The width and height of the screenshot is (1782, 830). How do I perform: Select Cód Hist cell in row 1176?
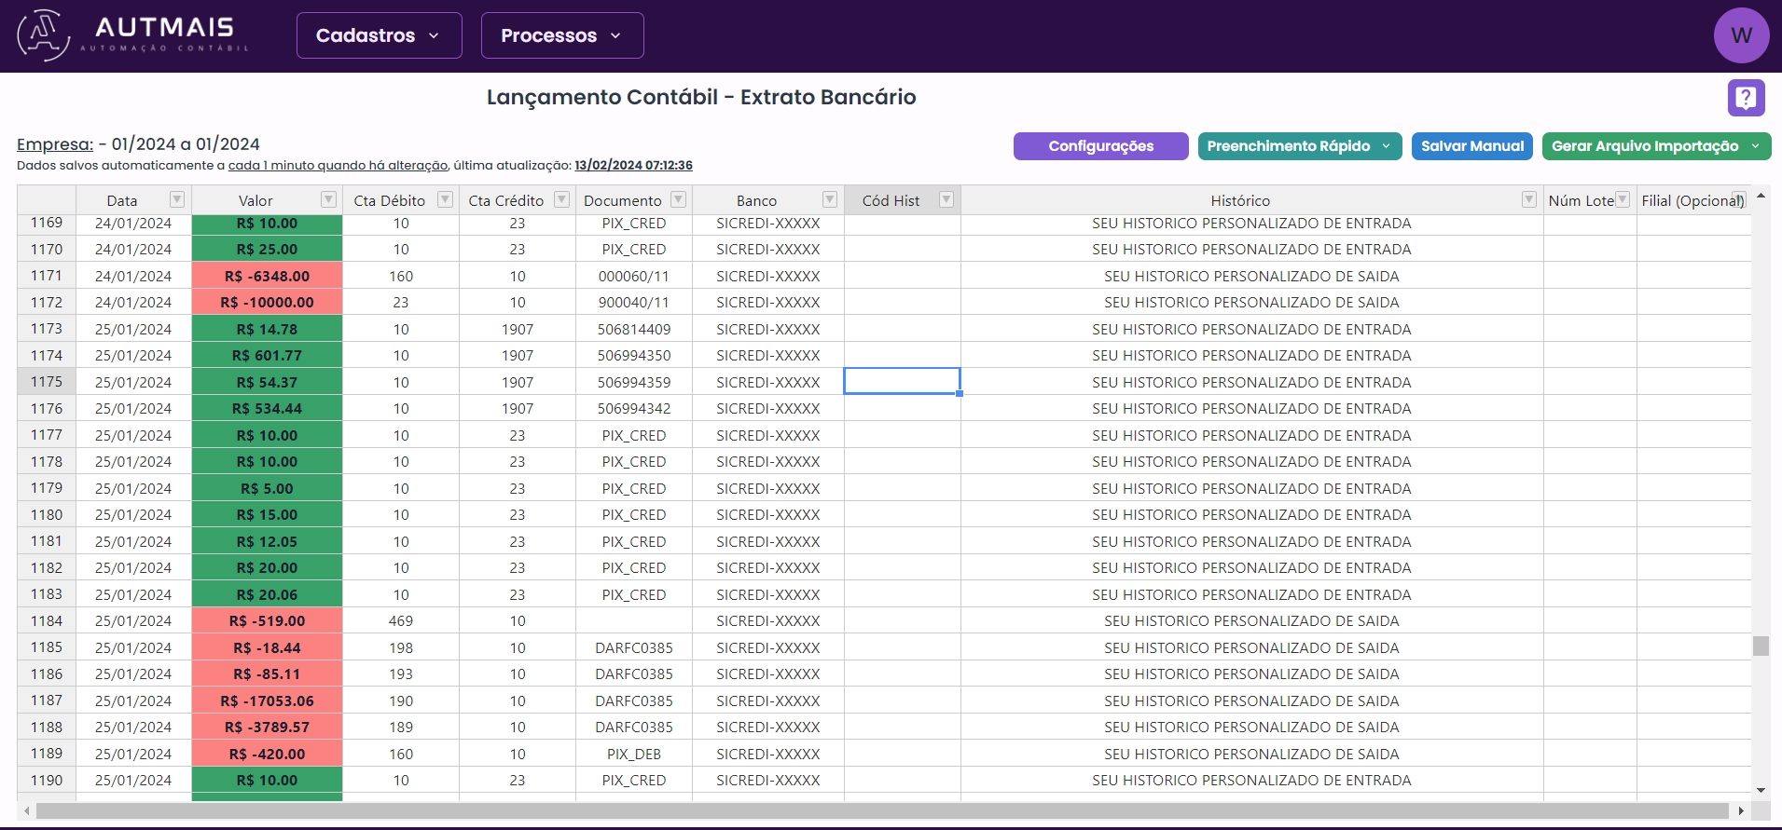point(902,408)
